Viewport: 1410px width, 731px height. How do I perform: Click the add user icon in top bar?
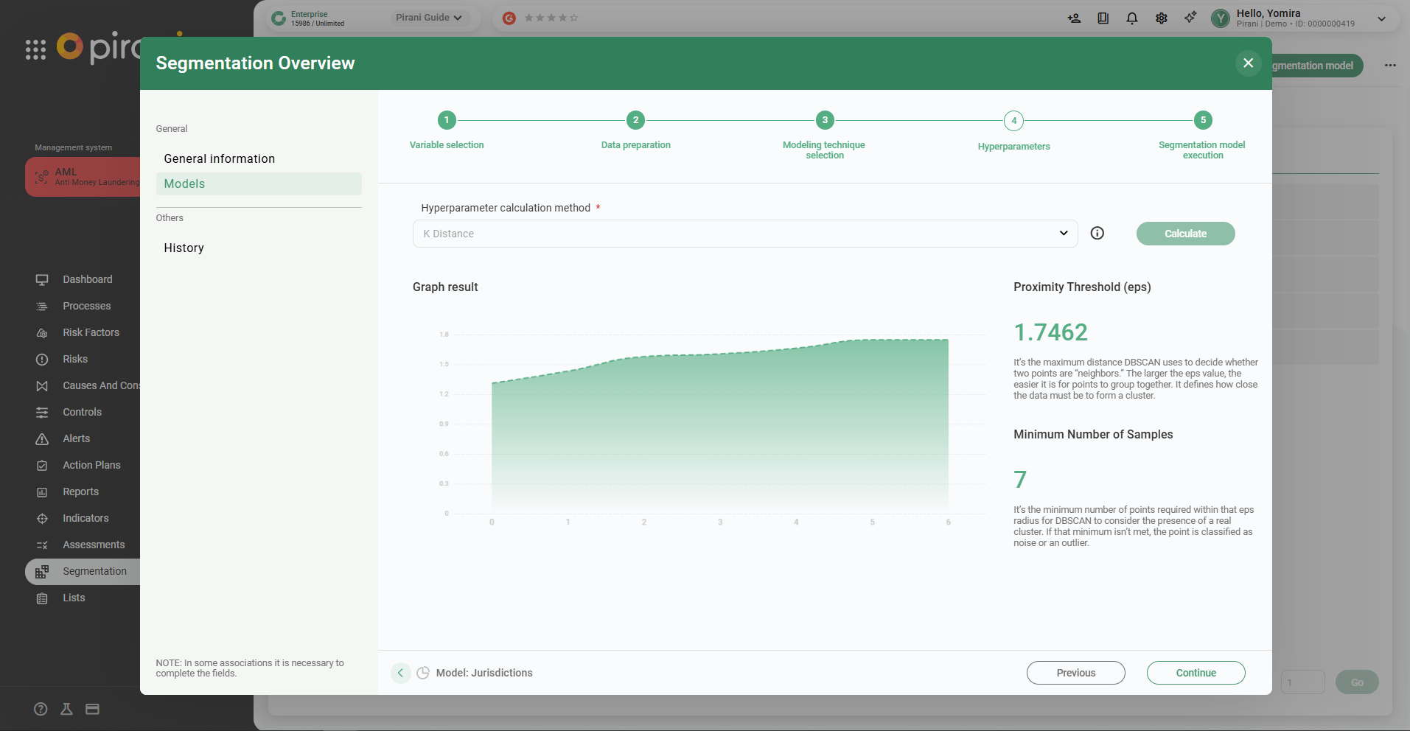[1074, 18]
